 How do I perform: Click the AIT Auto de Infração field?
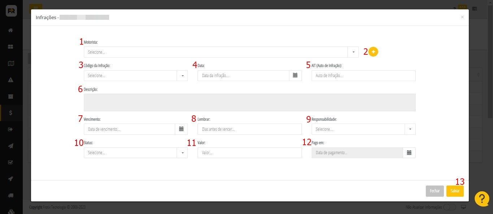[363, 76]
